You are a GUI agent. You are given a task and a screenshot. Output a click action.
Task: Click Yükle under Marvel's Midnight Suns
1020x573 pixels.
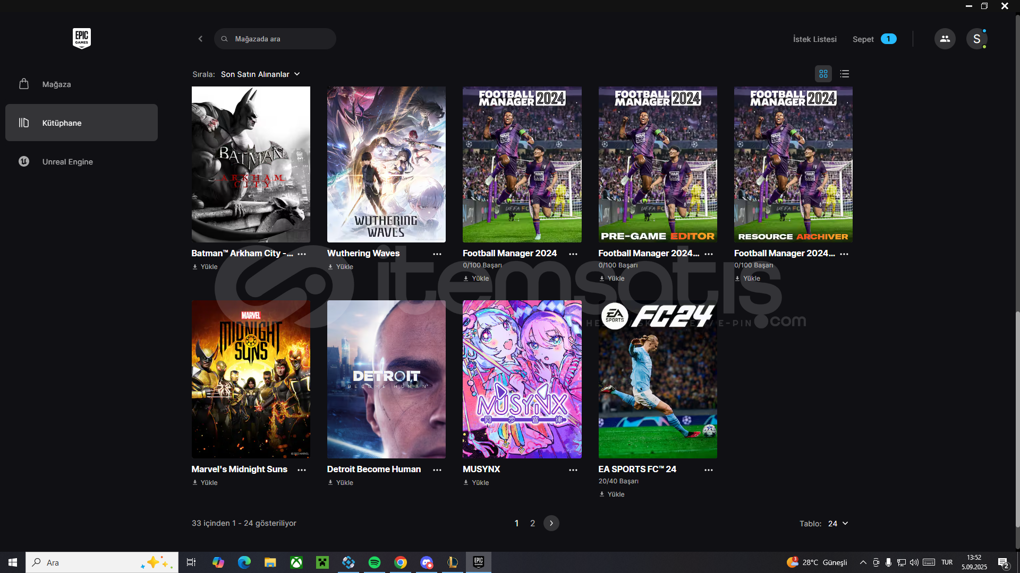[x=205, y=483]
